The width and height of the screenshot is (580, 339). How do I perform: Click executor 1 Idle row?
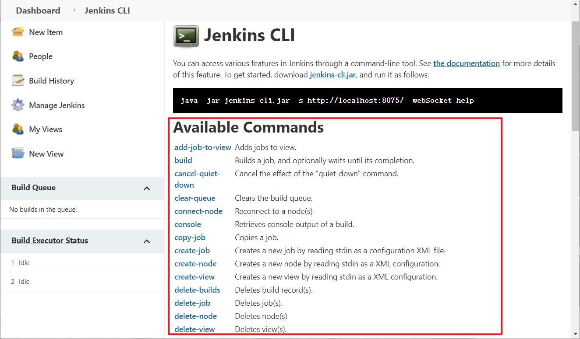[x=82, y=263]
